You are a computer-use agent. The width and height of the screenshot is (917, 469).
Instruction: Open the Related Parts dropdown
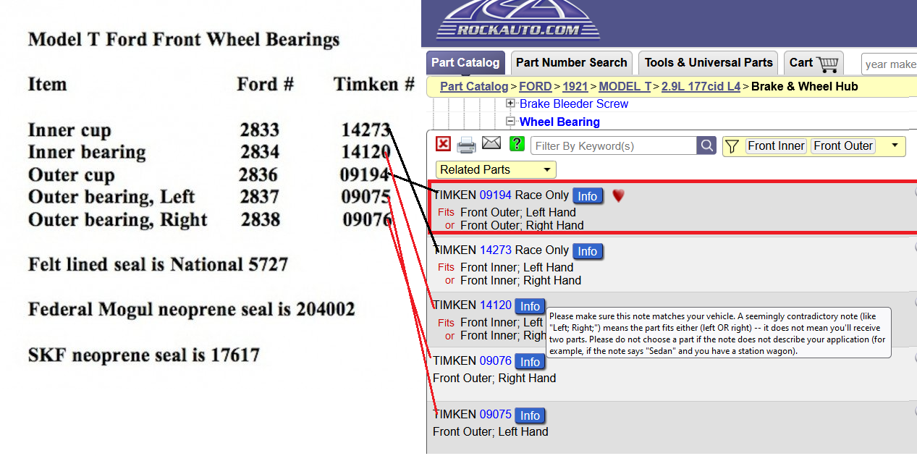click(x=496, y=169)
